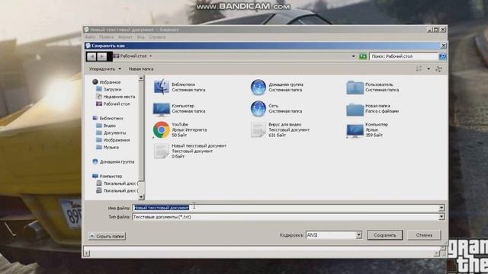This screenshot has width=488, height=274.
Task: Click the Сохранить button
Action: pyautogui.click(x=385, y=235)
